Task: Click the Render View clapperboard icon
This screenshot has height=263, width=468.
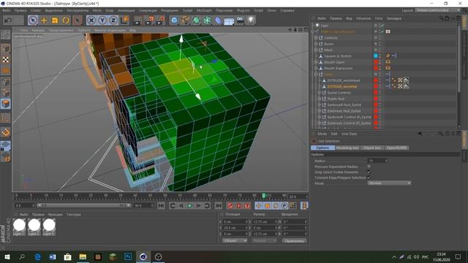Action: [x=137, y=20]
